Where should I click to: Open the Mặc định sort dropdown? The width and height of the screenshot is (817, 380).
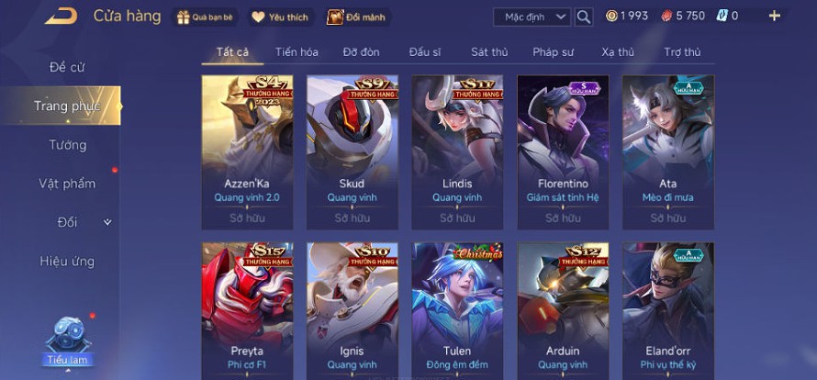532,17
